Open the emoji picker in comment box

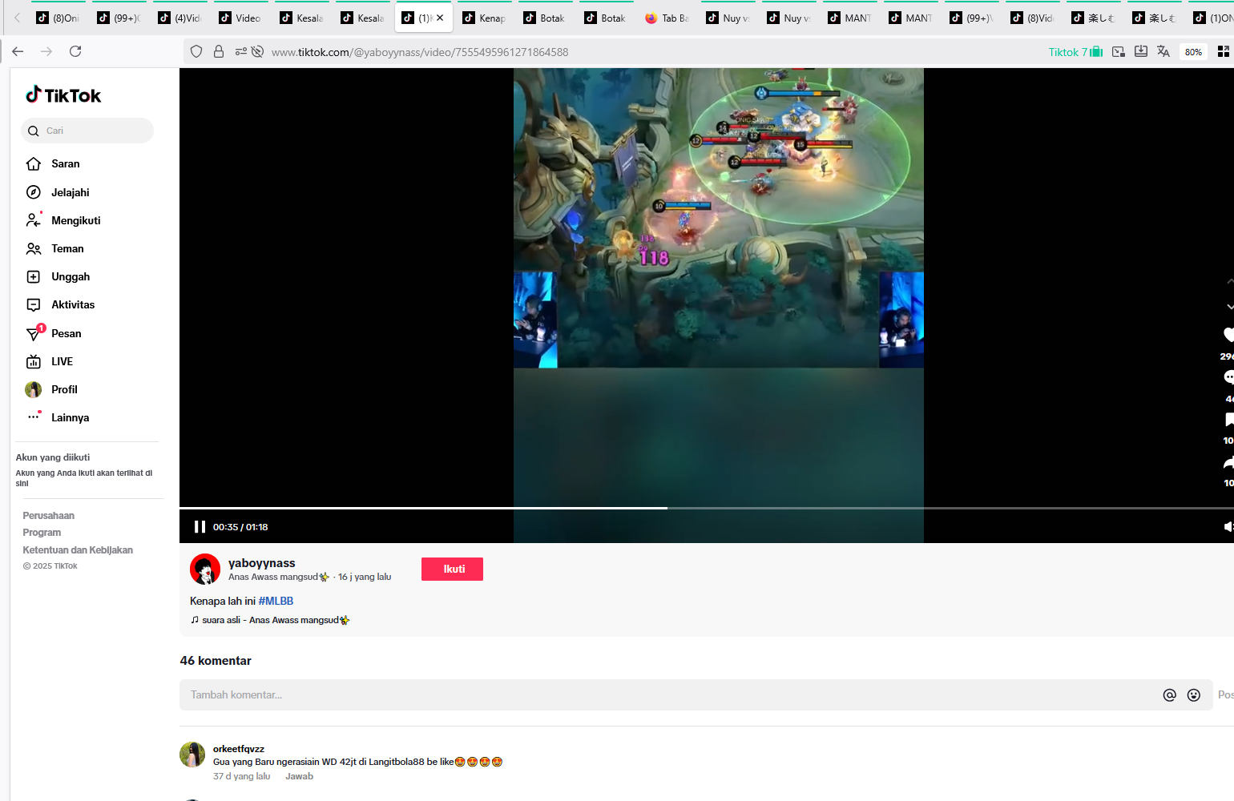click(1194, 695)
